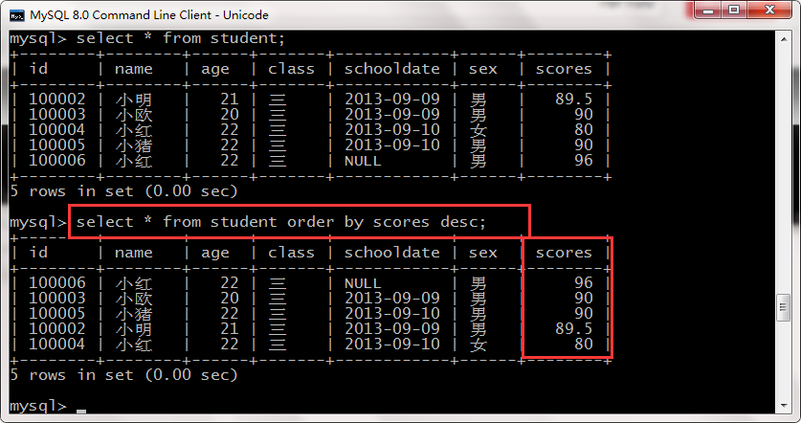Click the 'sex' column header in second table

point(482,253)
